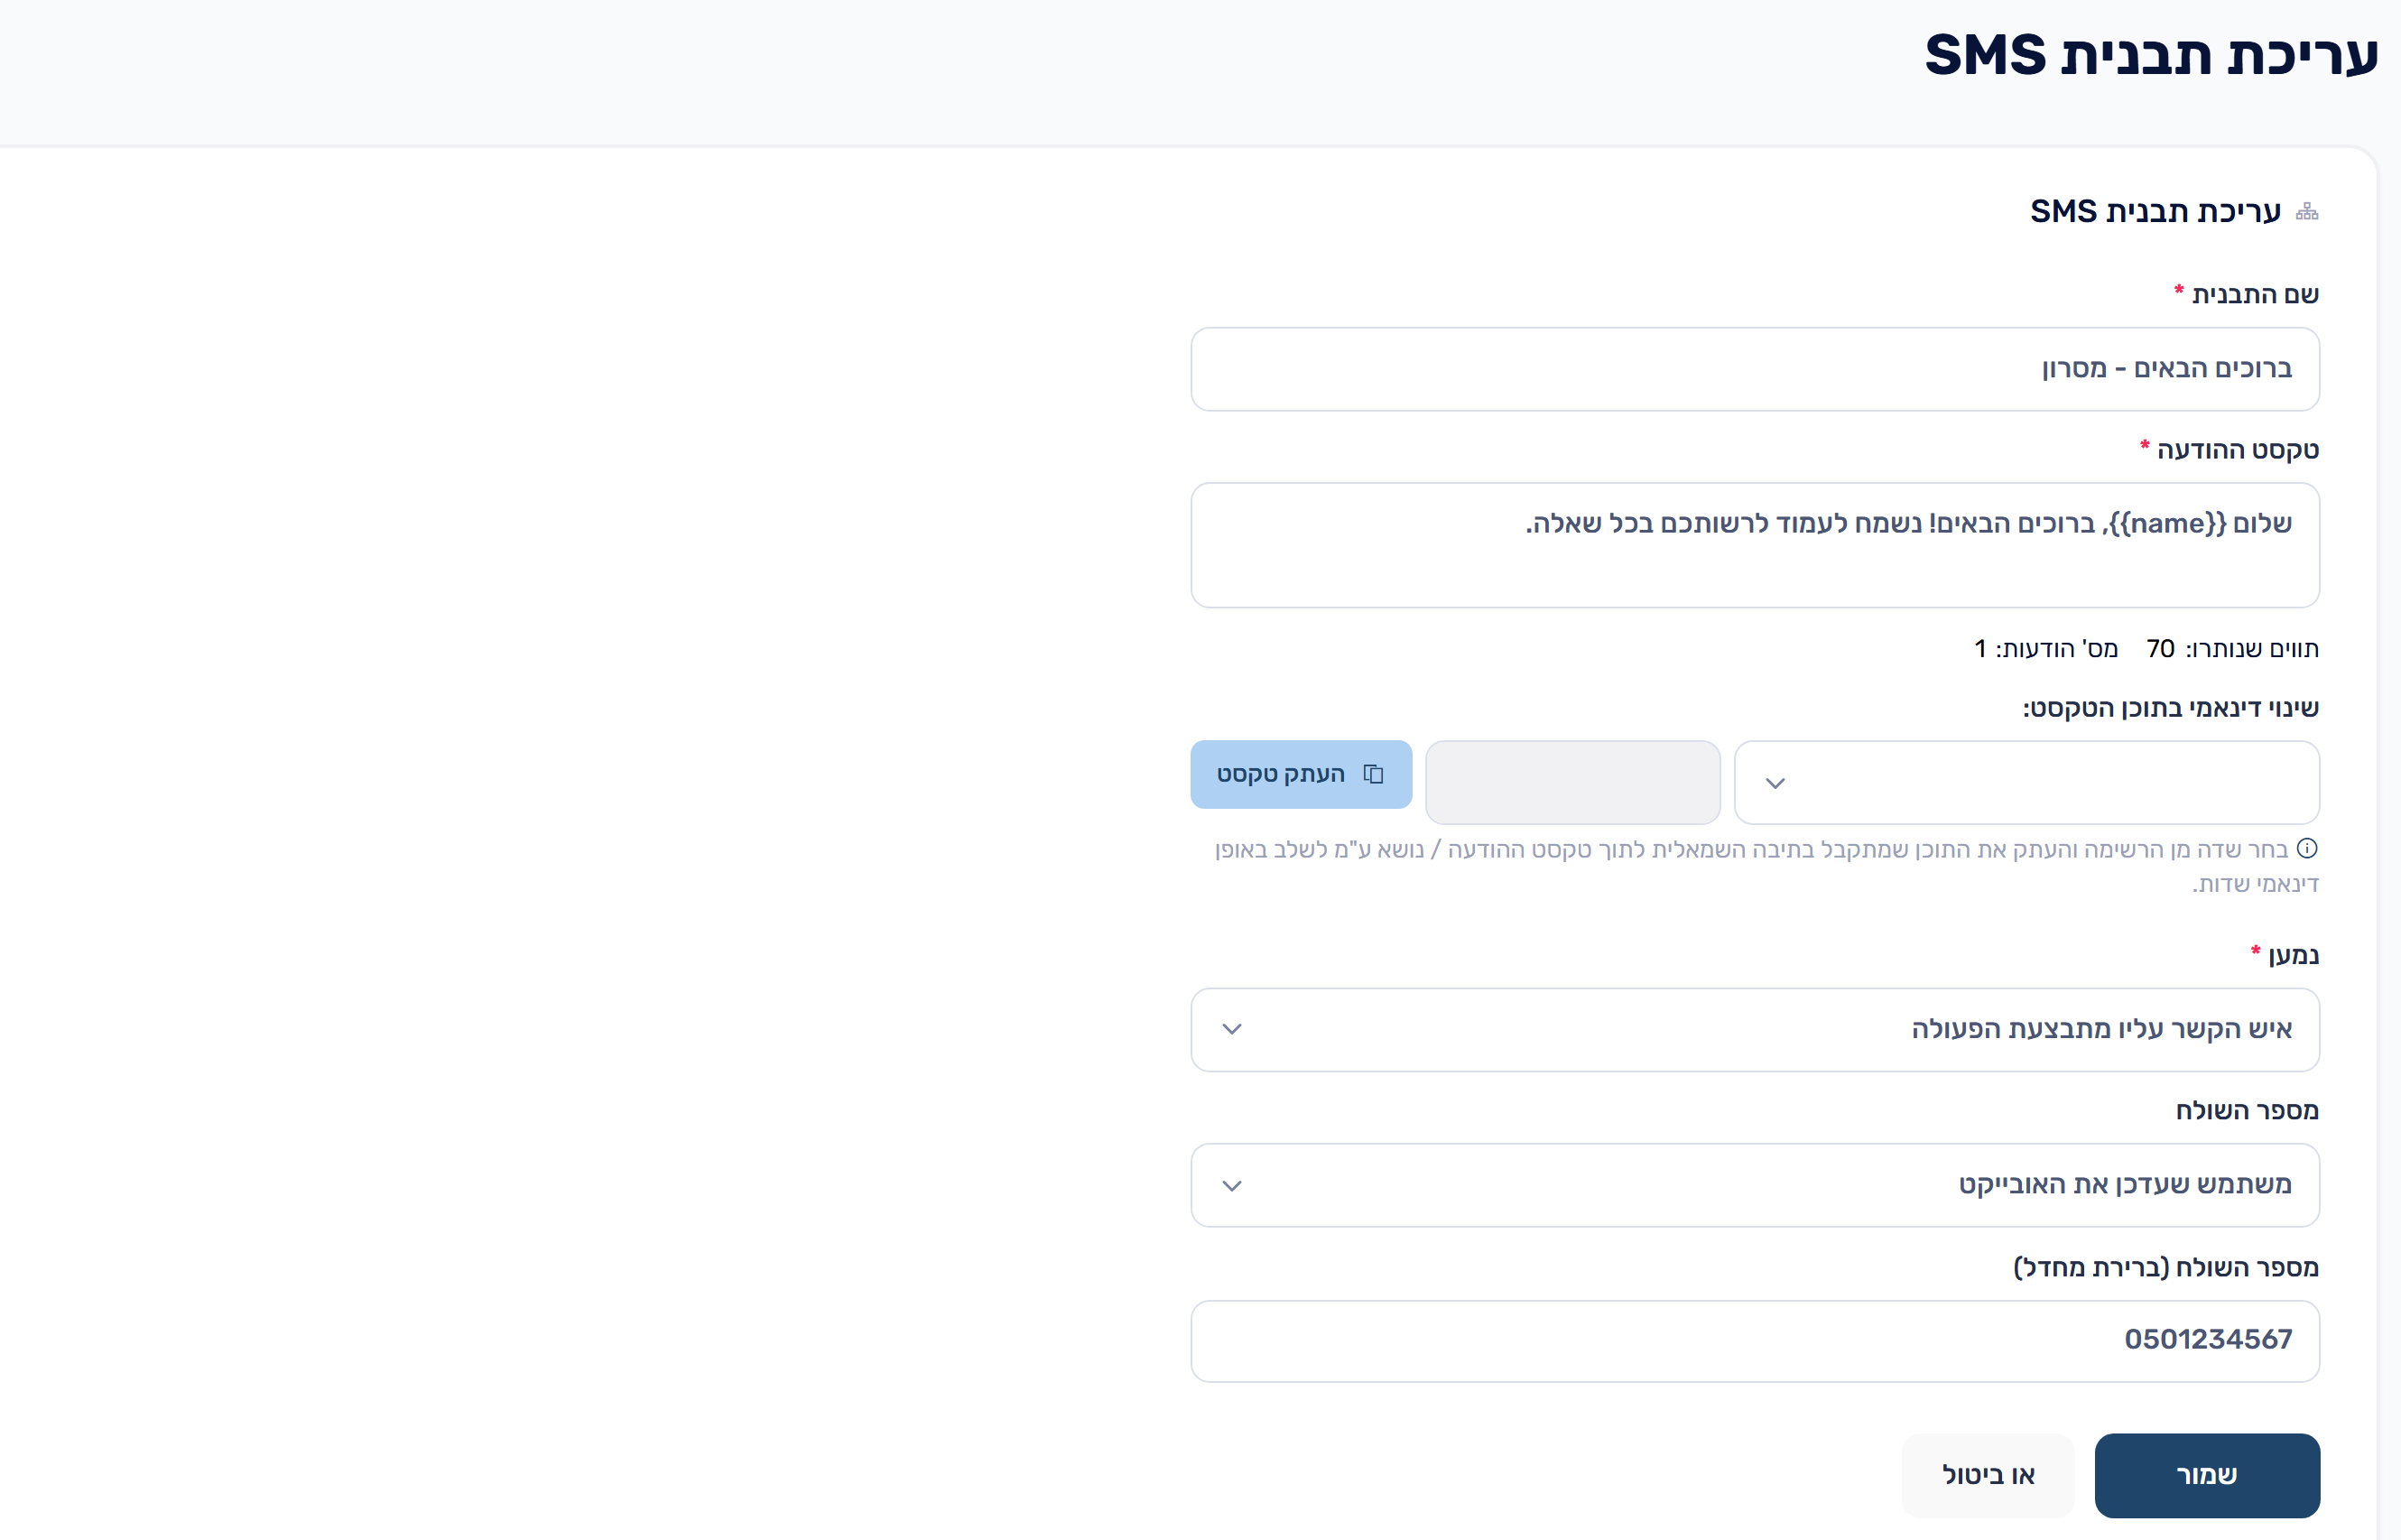Click the העתק טקסט button

[1301, 775]
